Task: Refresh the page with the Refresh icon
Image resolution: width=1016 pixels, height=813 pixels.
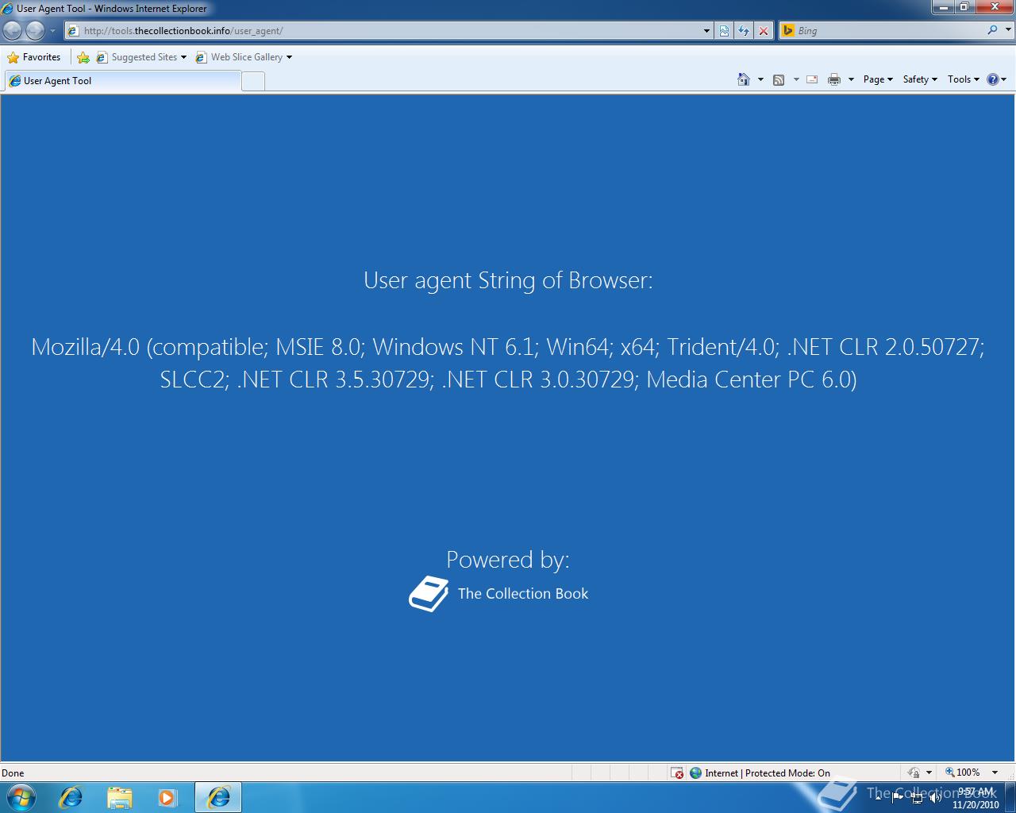Action: click(744, 31)
